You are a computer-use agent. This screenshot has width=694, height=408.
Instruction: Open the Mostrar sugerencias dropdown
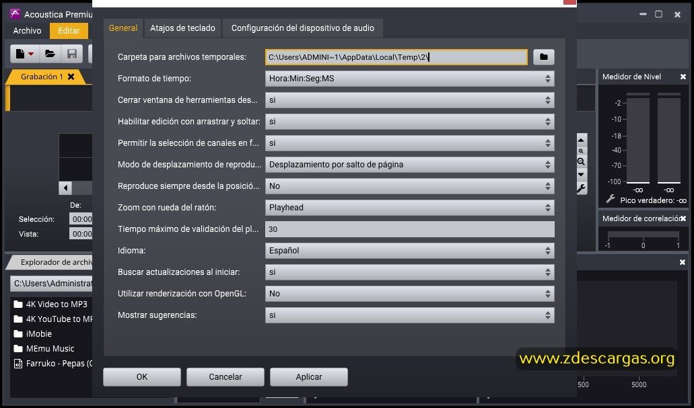click(409, 315)
